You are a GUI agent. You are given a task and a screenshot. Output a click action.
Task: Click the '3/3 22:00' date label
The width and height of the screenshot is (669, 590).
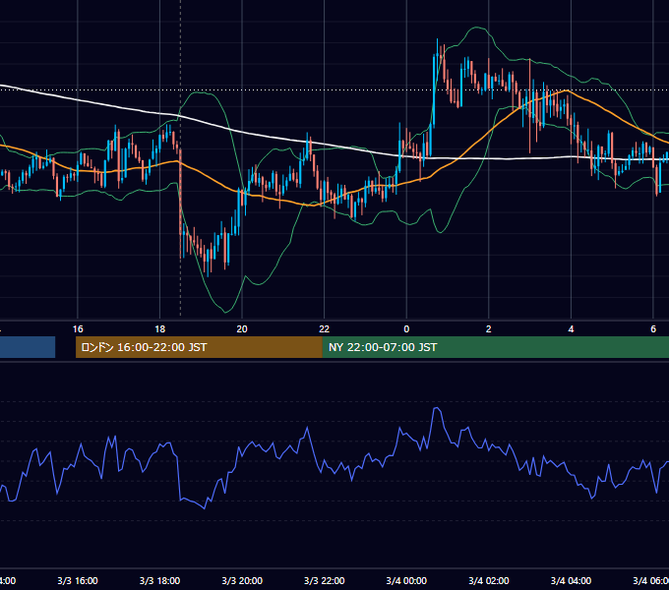point(325,580)
